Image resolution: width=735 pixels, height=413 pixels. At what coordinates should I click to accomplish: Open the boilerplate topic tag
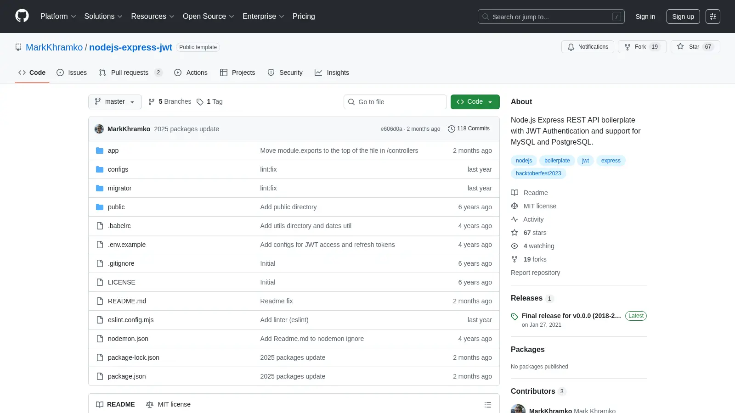click(x=557, y=161)
